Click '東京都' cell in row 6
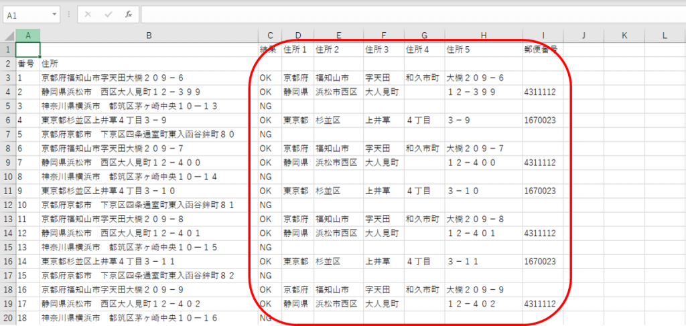The image size is (686, 326). click(x=297, y=120)
